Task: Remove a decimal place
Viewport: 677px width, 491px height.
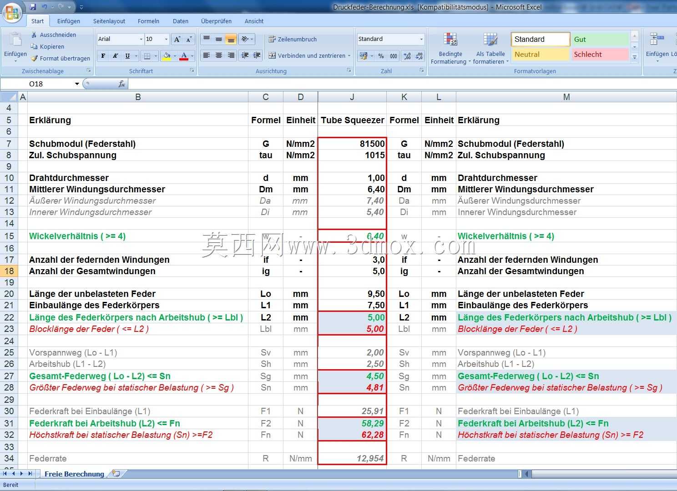Action: click(x=419, y=56)
